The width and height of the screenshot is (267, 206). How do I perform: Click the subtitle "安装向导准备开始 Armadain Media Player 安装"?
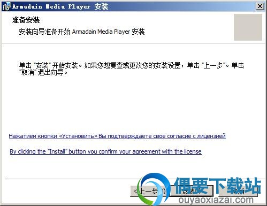[x=82, y=32]
